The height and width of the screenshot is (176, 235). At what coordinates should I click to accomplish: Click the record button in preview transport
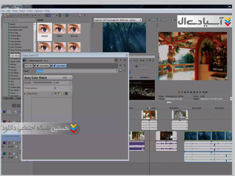pos(178,92)
